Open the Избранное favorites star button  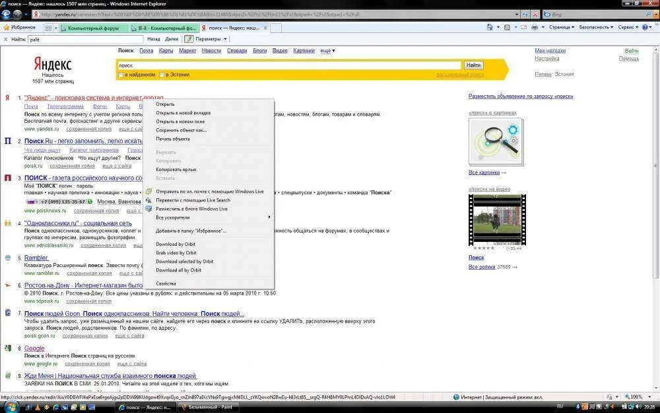pos(20,27)
